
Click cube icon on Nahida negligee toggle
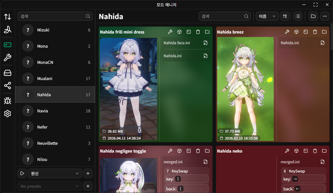179,151
